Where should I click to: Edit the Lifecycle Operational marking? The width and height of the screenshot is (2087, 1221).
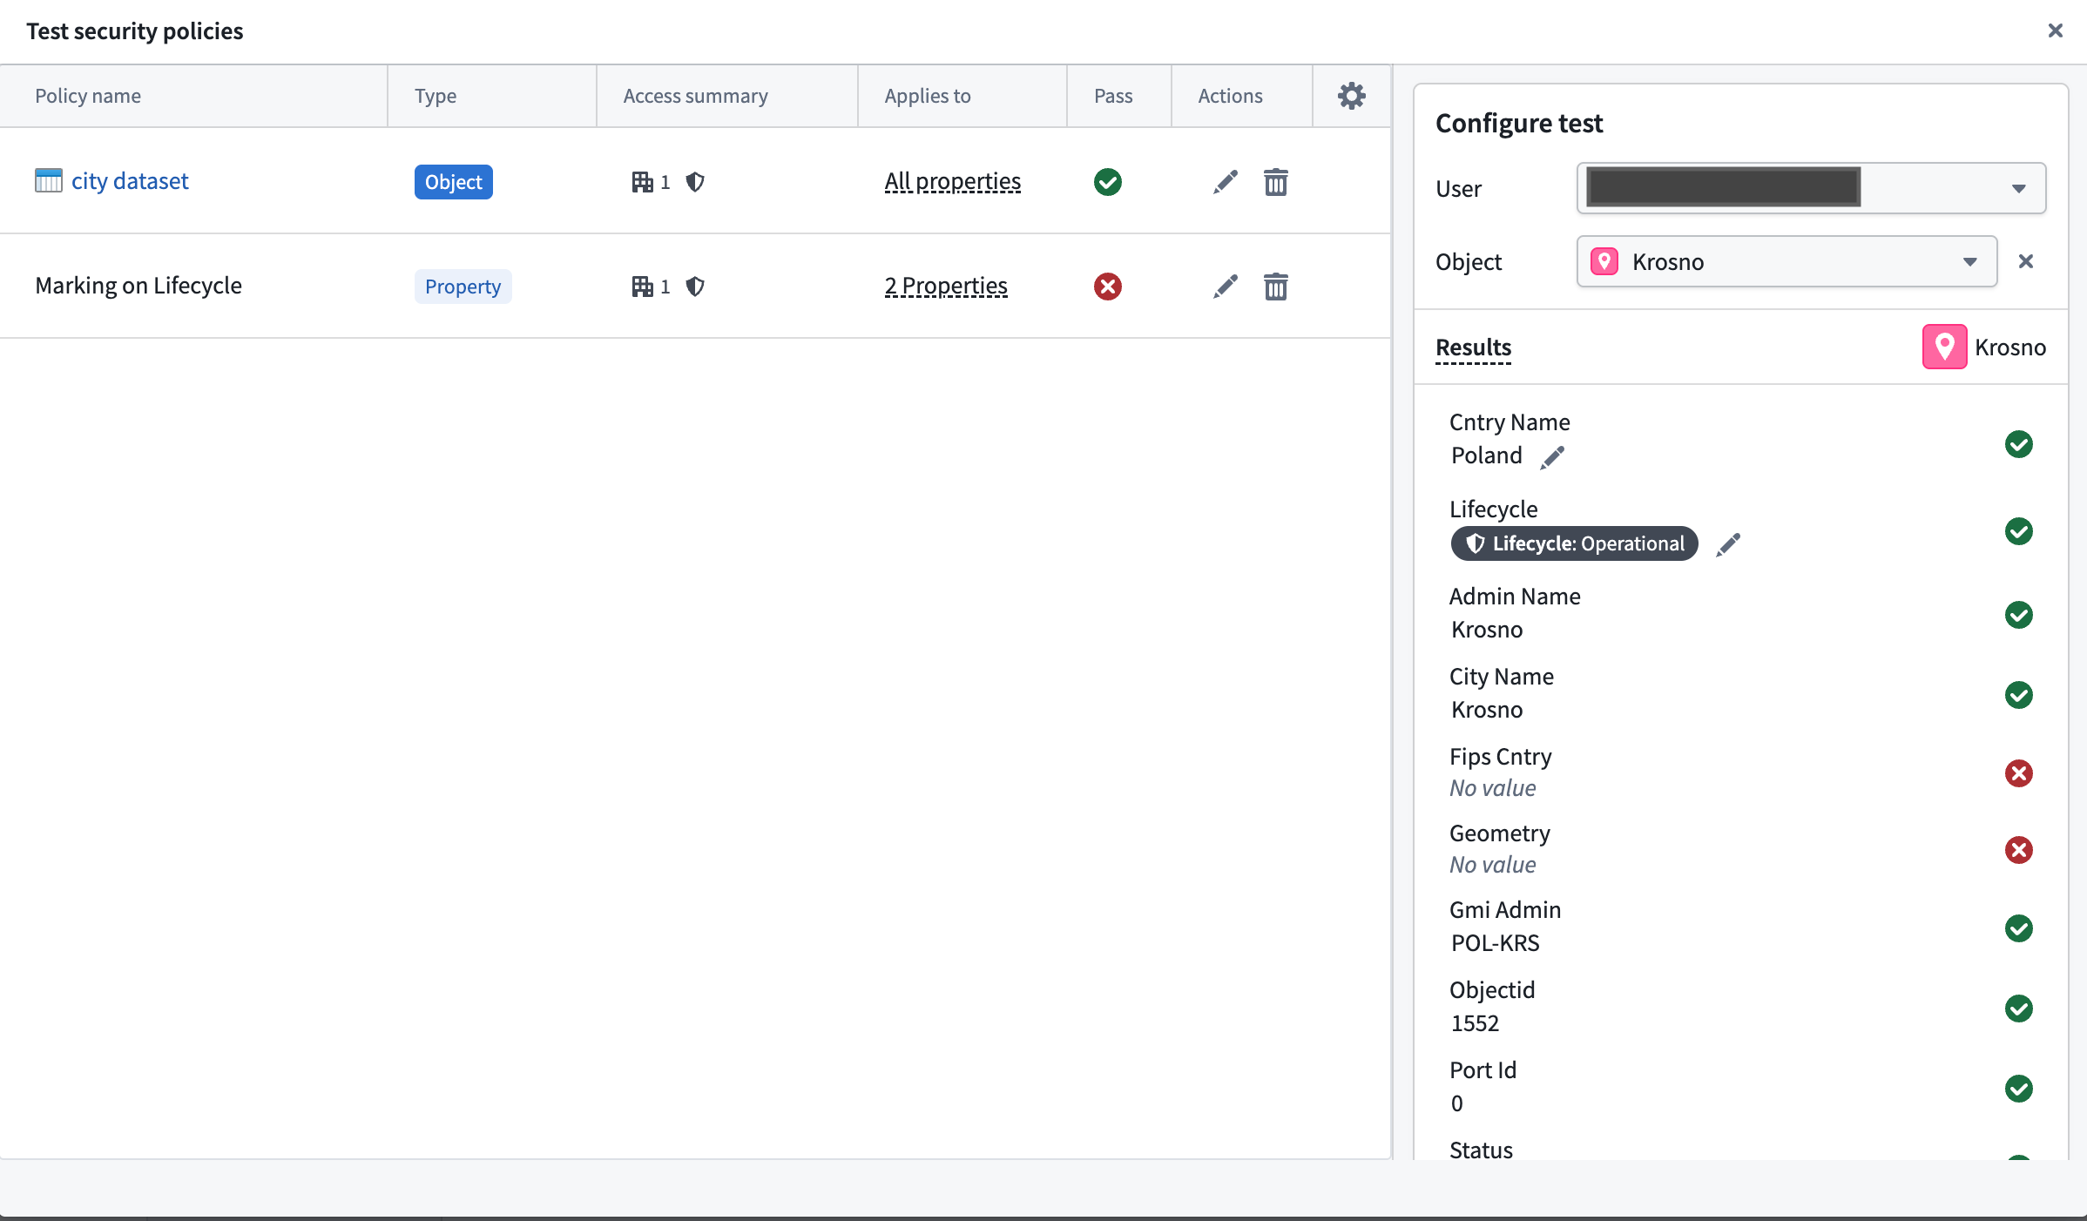point(1728,544)
